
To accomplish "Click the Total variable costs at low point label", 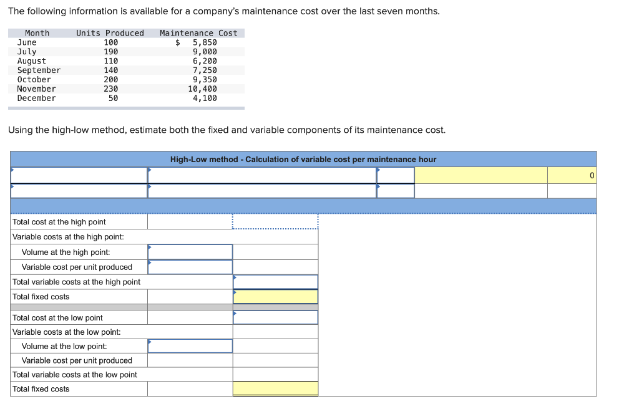I will [75, 375].
